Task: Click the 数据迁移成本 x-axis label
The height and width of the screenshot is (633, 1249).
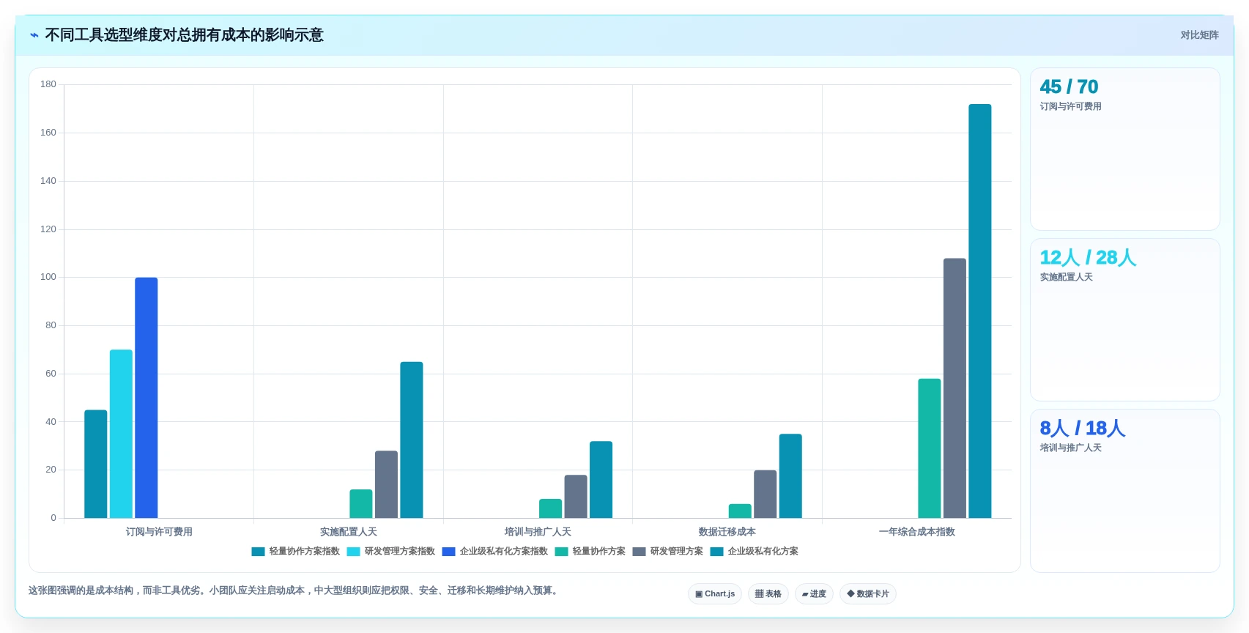Action: point(727,532)
